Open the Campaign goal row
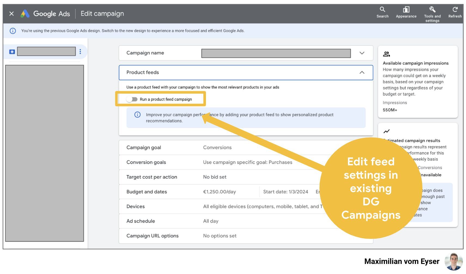This screenshot has height=274, width=466. 246,148
